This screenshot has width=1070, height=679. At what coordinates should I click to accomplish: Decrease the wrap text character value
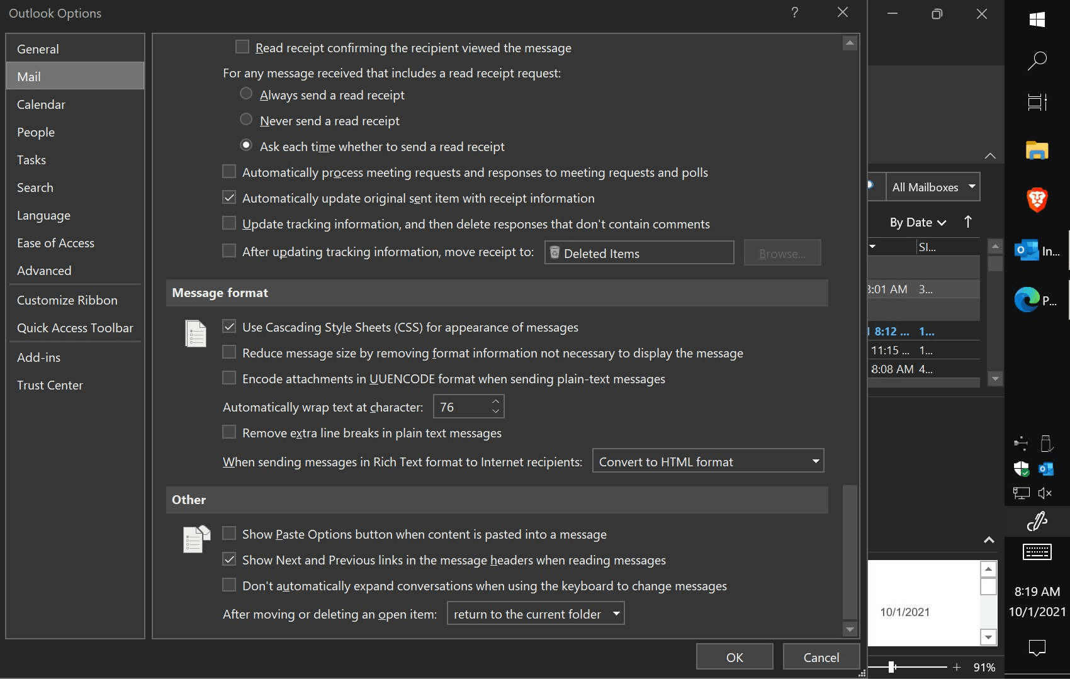click(496, 412)
